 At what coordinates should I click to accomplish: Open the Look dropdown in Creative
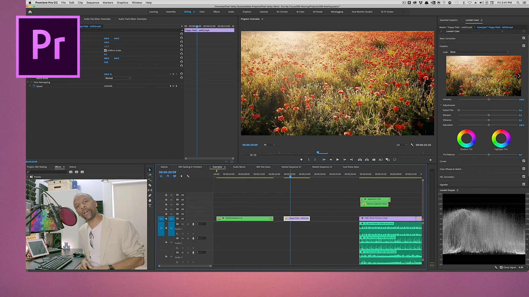(479, 52)
